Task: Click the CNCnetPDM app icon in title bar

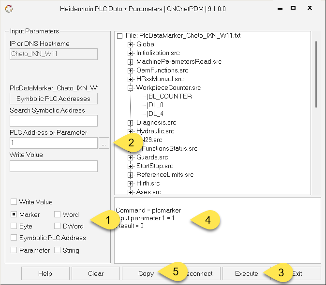Action: 9,9
